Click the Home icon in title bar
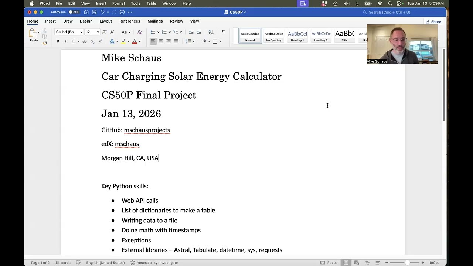 86,12
